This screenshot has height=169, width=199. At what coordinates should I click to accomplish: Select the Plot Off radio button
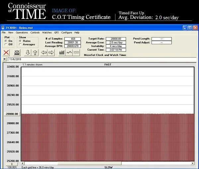click(6, 44)
